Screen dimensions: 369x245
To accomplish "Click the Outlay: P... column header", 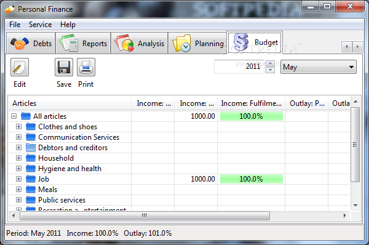I will point(307,103).
